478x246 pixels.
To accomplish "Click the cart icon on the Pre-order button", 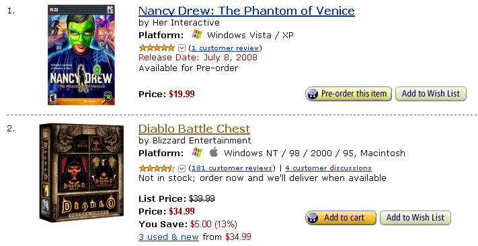I will pyautogui.click(x=313, y=94).
